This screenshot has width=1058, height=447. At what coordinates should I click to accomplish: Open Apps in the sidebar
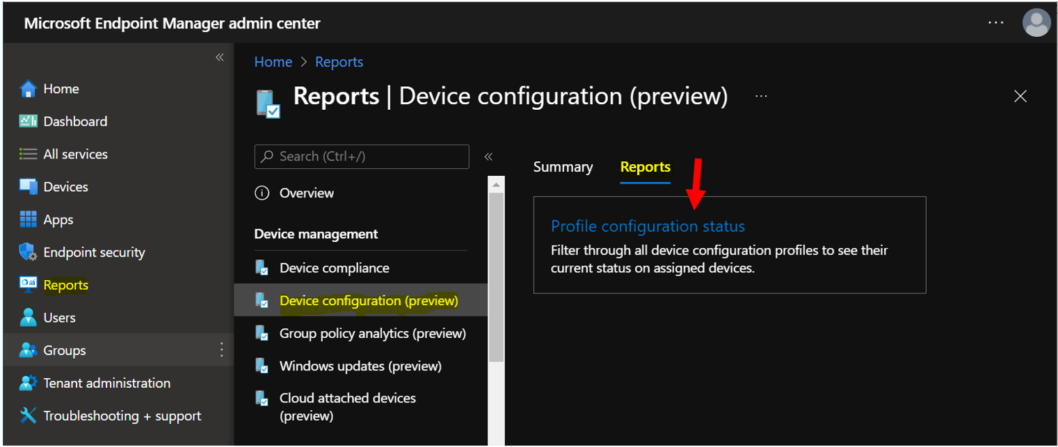(117, 219)
